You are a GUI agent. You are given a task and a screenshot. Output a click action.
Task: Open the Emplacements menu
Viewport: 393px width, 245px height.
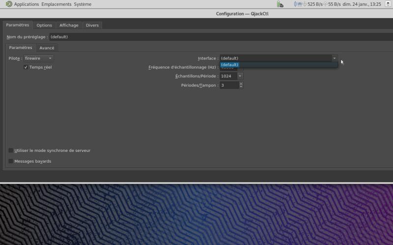coord(56,4)
